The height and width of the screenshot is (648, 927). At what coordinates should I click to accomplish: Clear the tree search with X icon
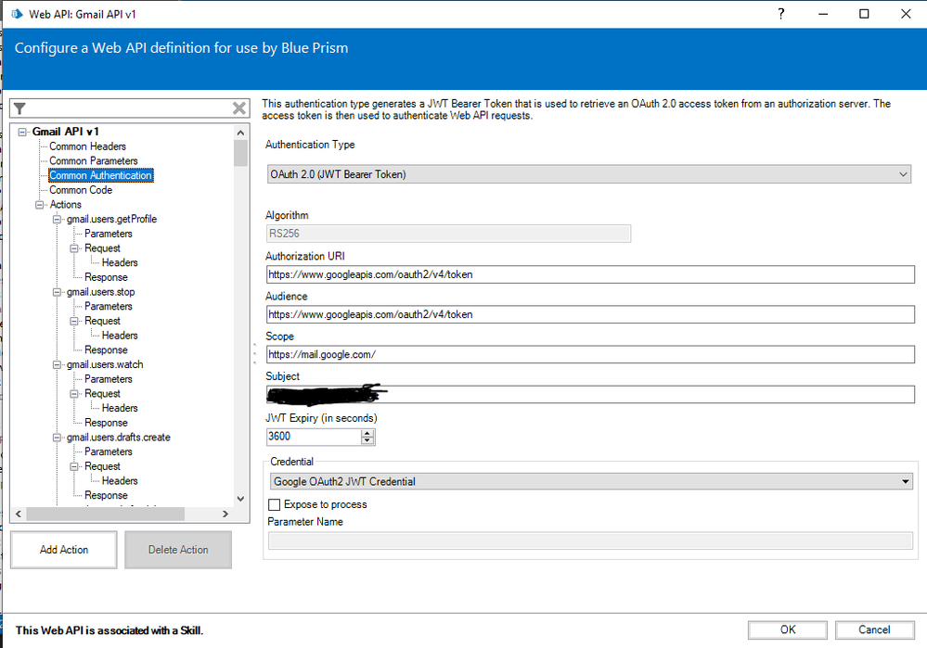pyautogui.click(x=239, y=108)
